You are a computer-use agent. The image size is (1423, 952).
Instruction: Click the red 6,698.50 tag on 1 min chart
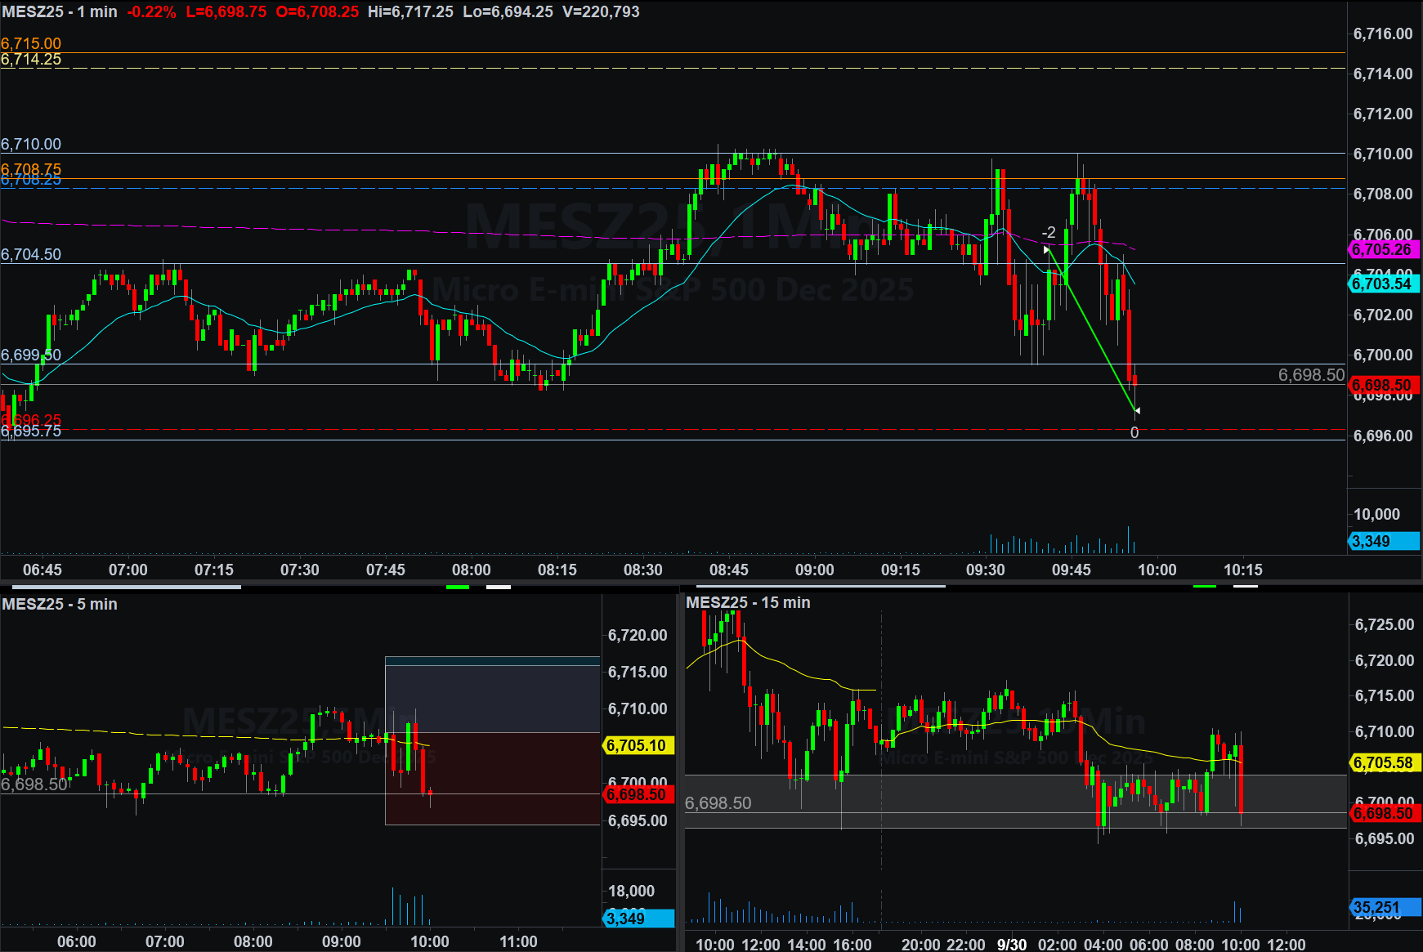(x=1382, y=385)
